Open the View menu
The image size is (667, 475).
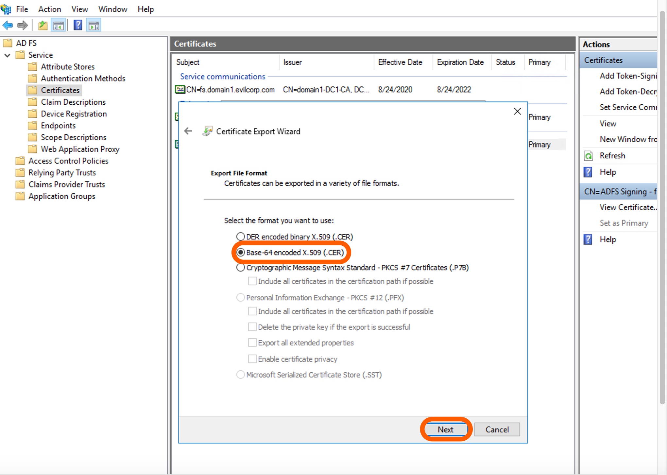pyautogui.click(x=79, y=9)
